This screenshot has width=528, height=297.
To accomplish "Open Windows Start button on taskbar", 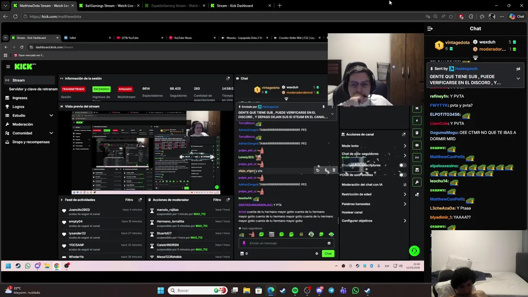I will (x=160, y=290).
